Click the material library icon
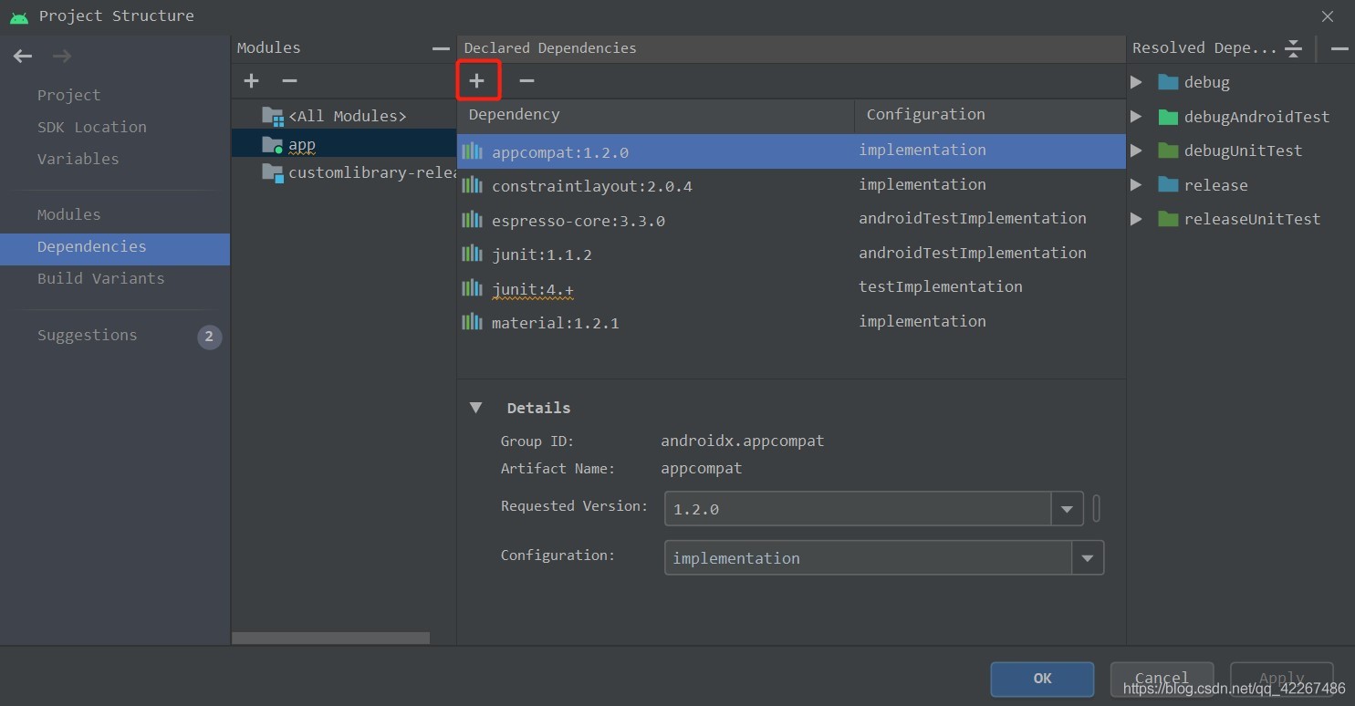The width and height of the screenshot is (1355, 706). (472, 322)
